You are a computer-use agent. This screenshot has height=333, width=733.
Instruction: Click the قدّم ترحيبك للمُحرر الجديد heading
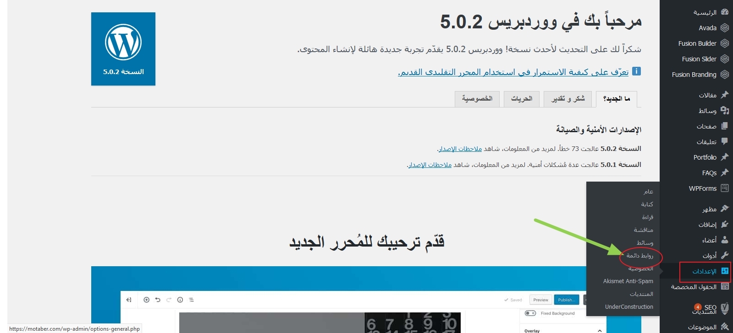tap(367, 242)
